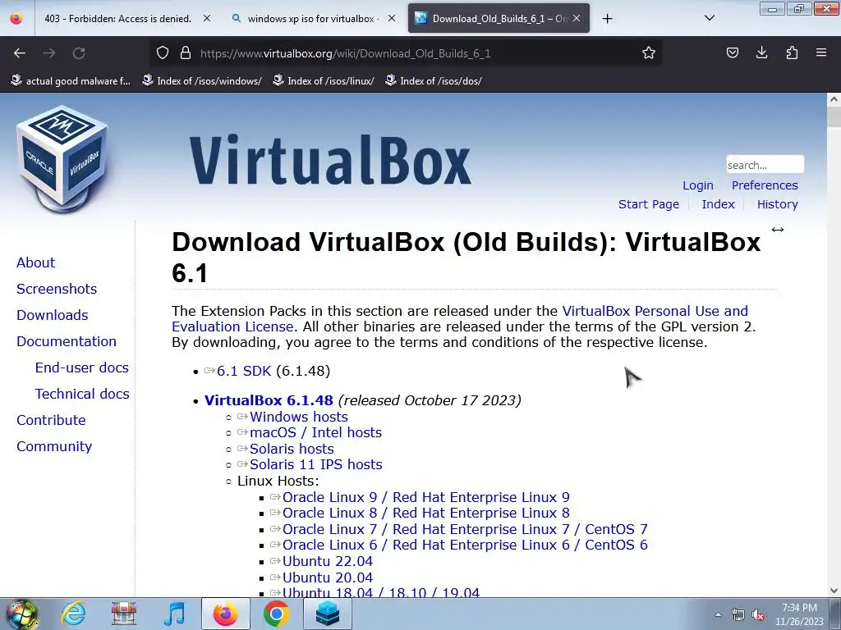Screen dimensions: 841x630
Task: Launch Internet Explorer from taskbar
Action: click(x=73, y=614)
